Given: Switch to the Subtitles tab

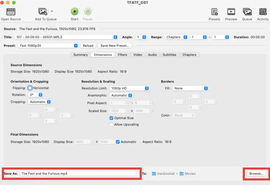Looking at the screenshot, I should (x=170, y=55).
